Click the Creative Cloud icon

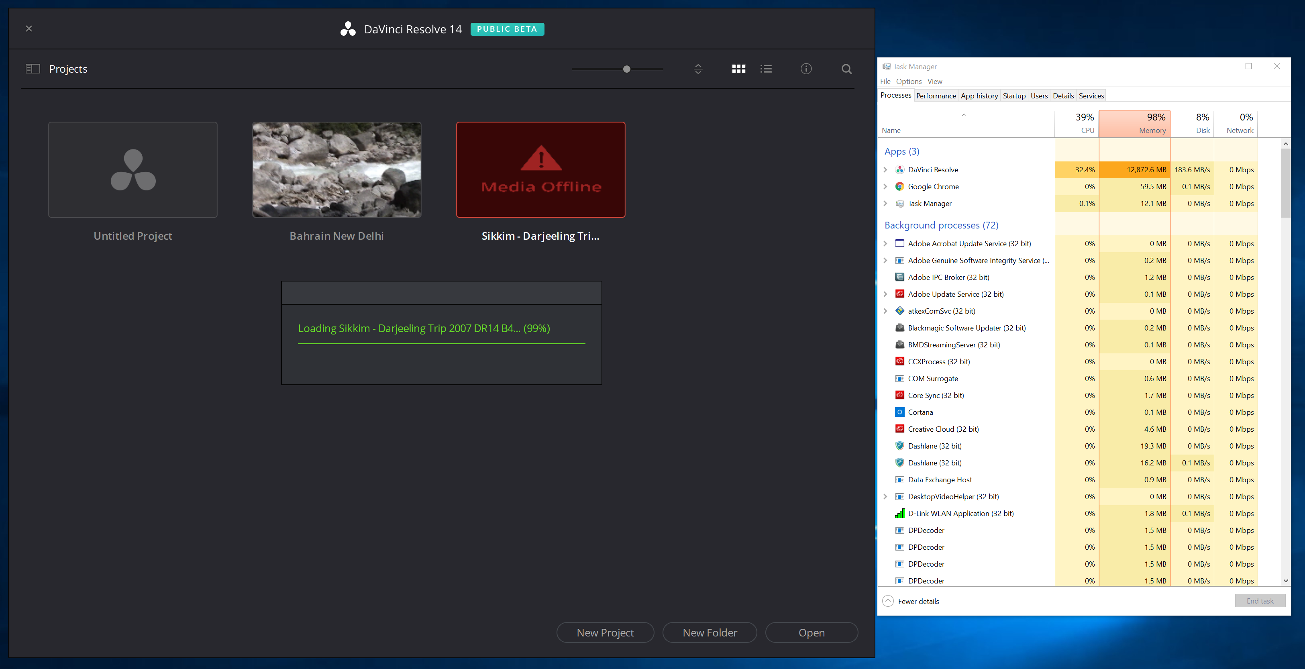coord(899,429)
